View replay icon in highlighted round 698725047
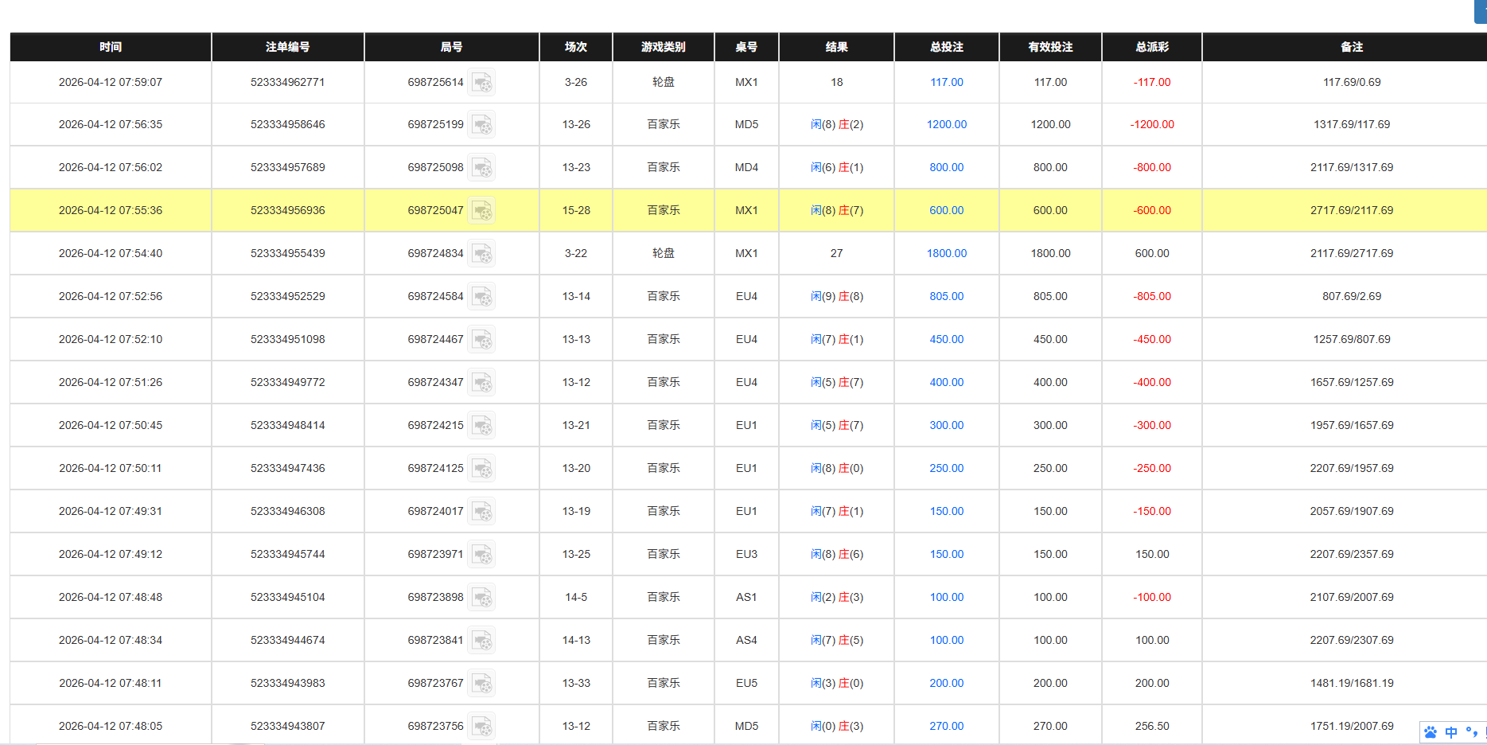This screenshot has height=745, width=1487. pyautogui.click(x=482, y=210)
